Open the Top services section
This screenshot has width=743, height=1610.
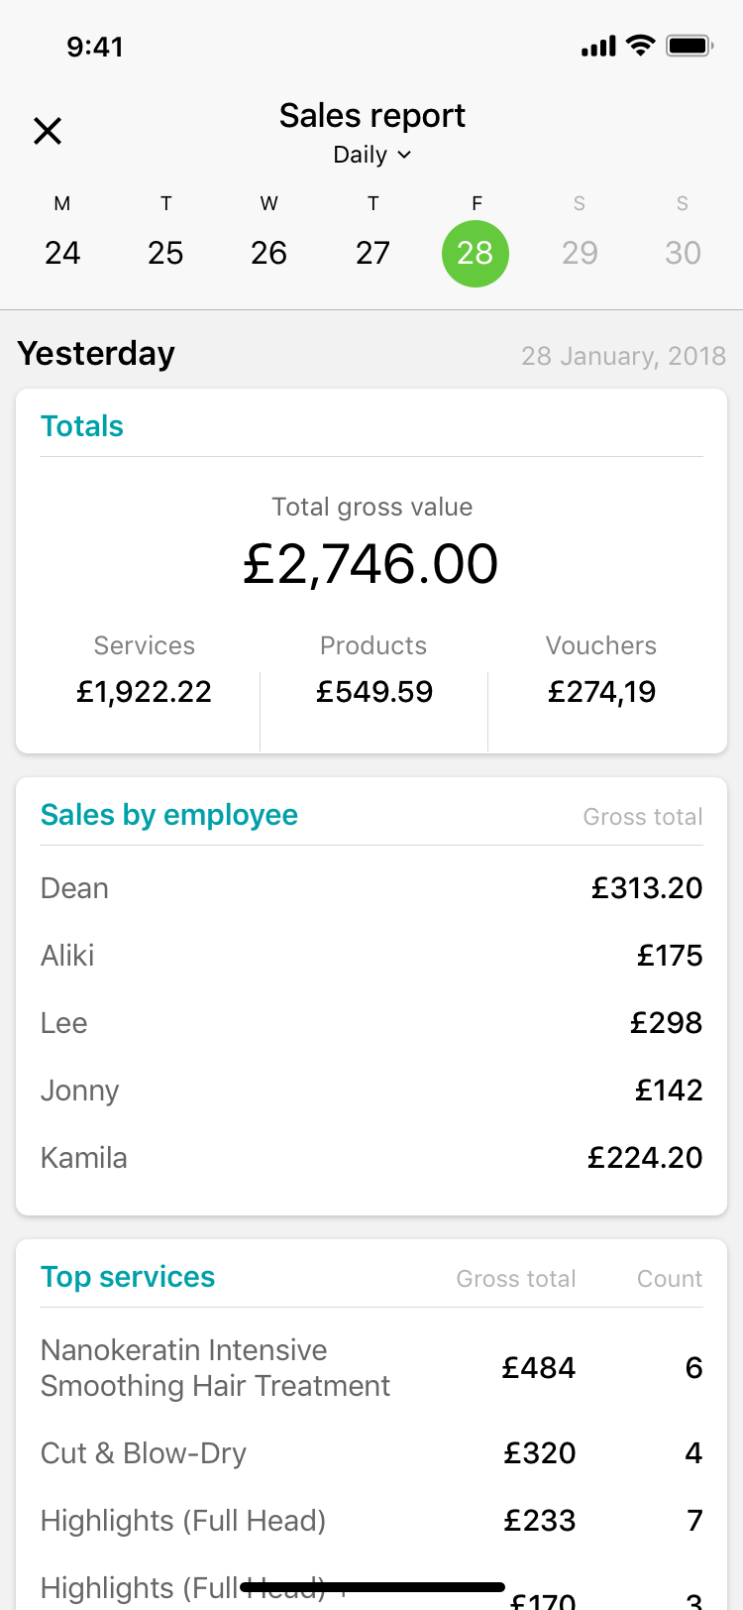pos(128,1277)
